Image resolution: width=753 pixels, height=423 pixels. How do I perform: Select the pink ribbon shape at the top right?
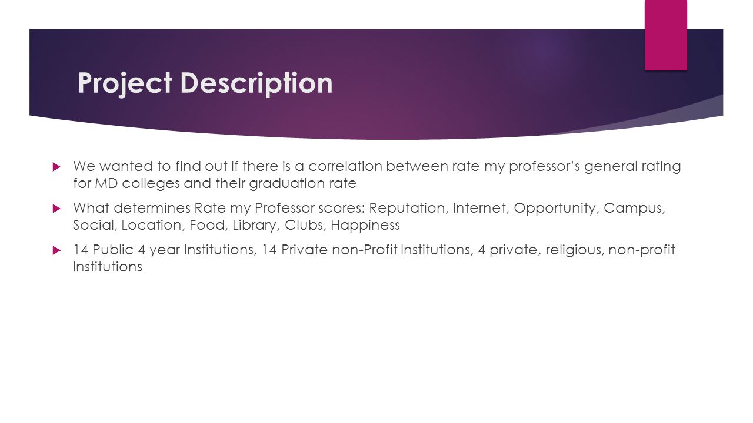click(x=666, y=35)
